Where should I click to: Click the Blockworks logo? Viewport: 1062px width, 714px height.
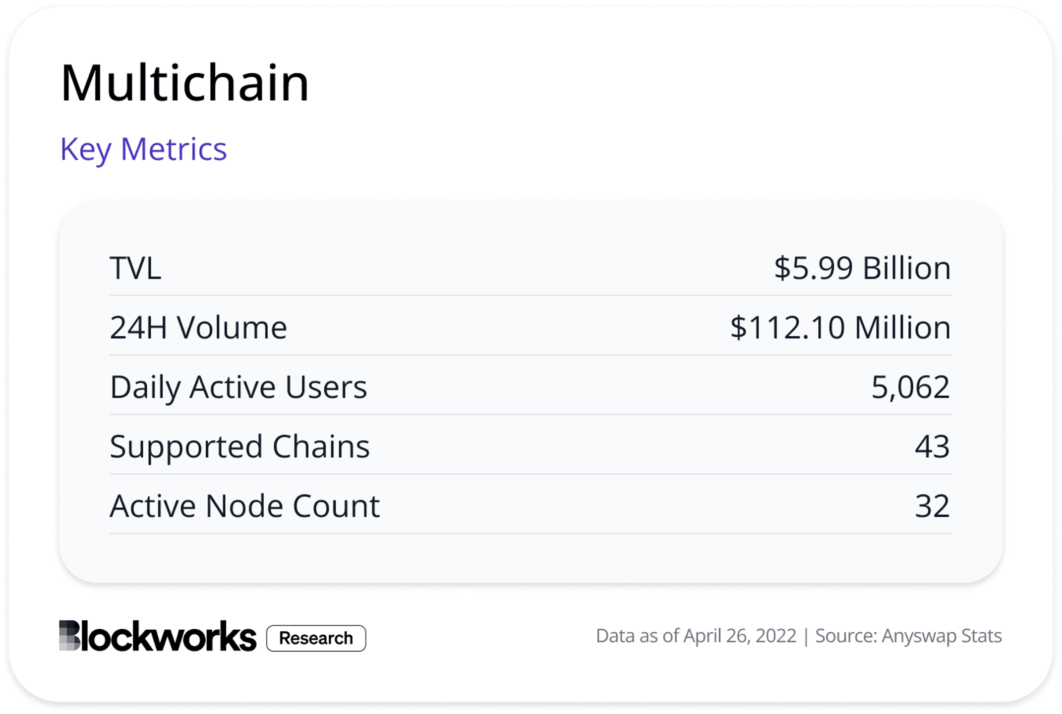click(158, 636)
